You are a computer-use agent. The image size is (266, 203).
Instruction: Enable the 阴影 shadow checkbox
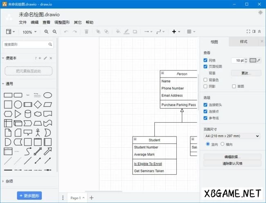205,86
